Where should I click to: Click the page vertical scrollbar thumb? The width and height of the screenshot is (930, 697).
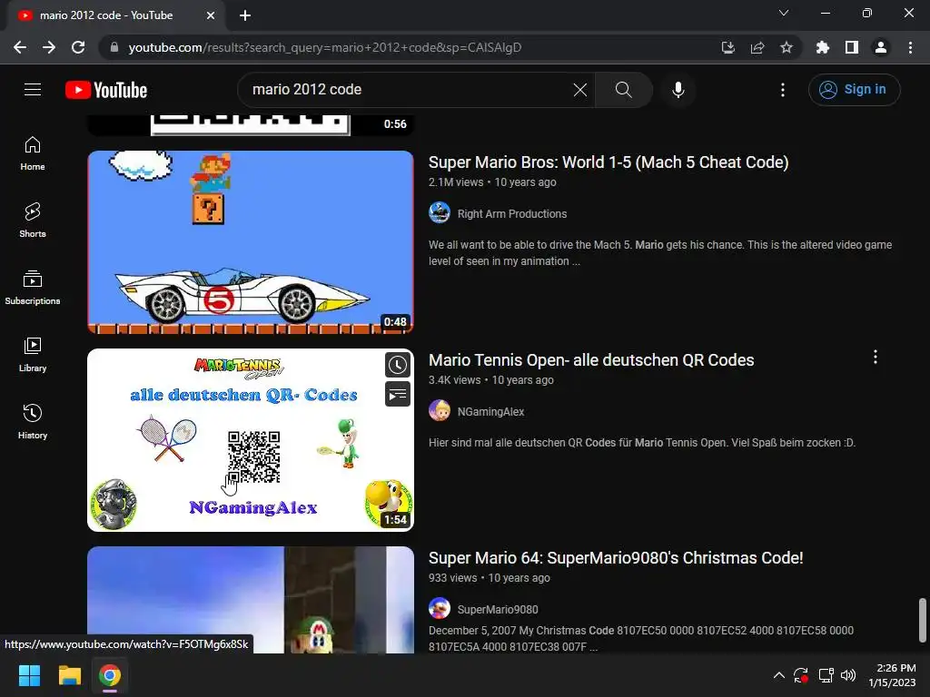923,620
